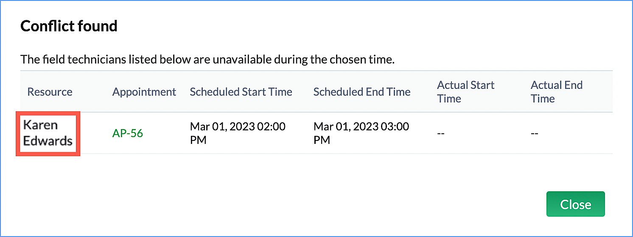Viewport: 633px width, 237px height.
Task: Open the AP-56 appointment link
Action: pyautogui.click(x=127, y=133)
